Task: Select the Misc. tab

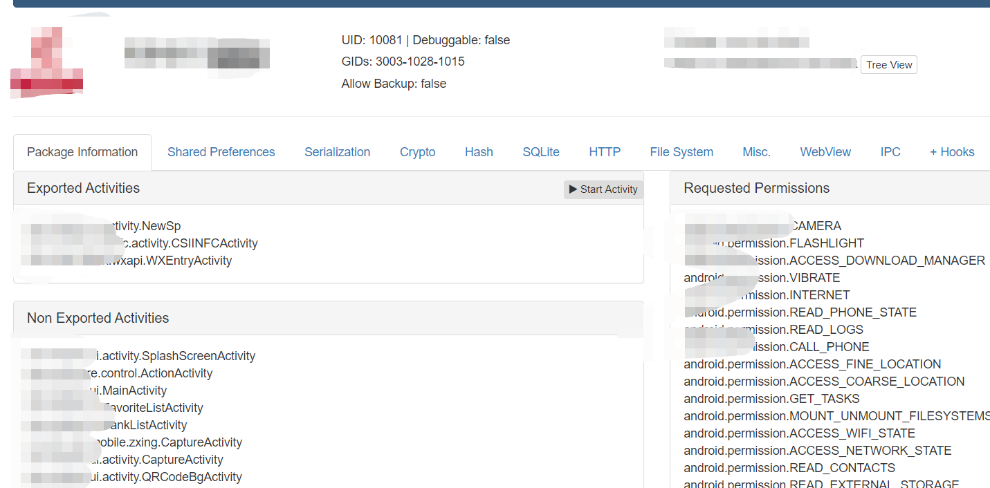Action: point(757,152)
